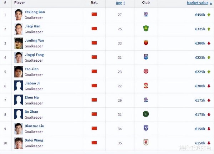Click Dalei Wang's club crest icon

[x=146, y=142]
